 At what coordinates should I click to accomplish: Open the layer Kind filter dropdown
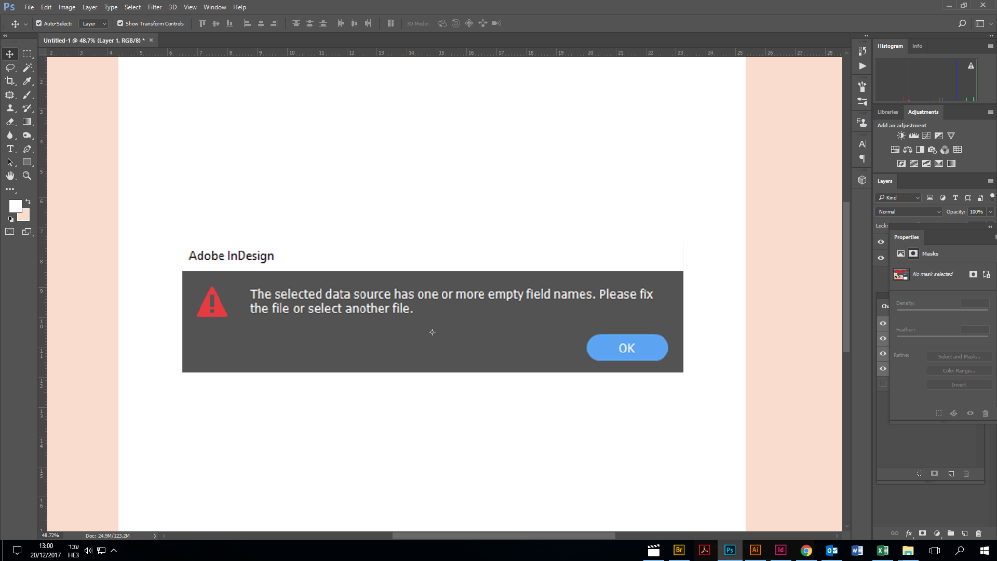898,197
